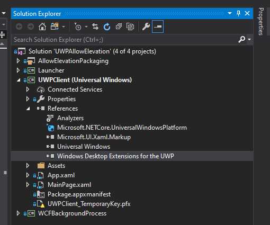270x225 pixels.
Task: Click Sync with Active Document arrows
Action: point(95,26)
